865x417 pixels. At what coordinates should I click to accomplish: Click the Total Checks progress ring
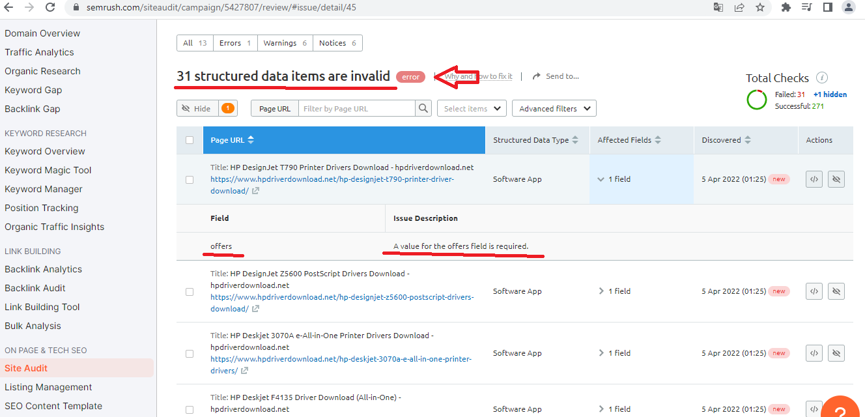(757, 100)
